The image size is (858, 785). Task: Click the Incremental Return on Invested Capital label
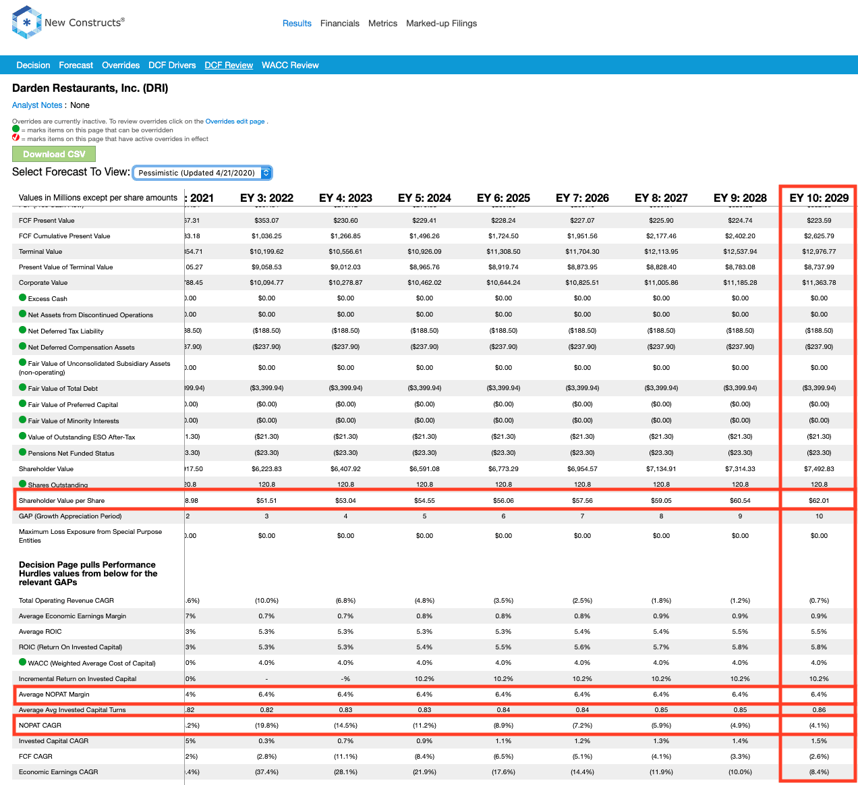[78, 679]
